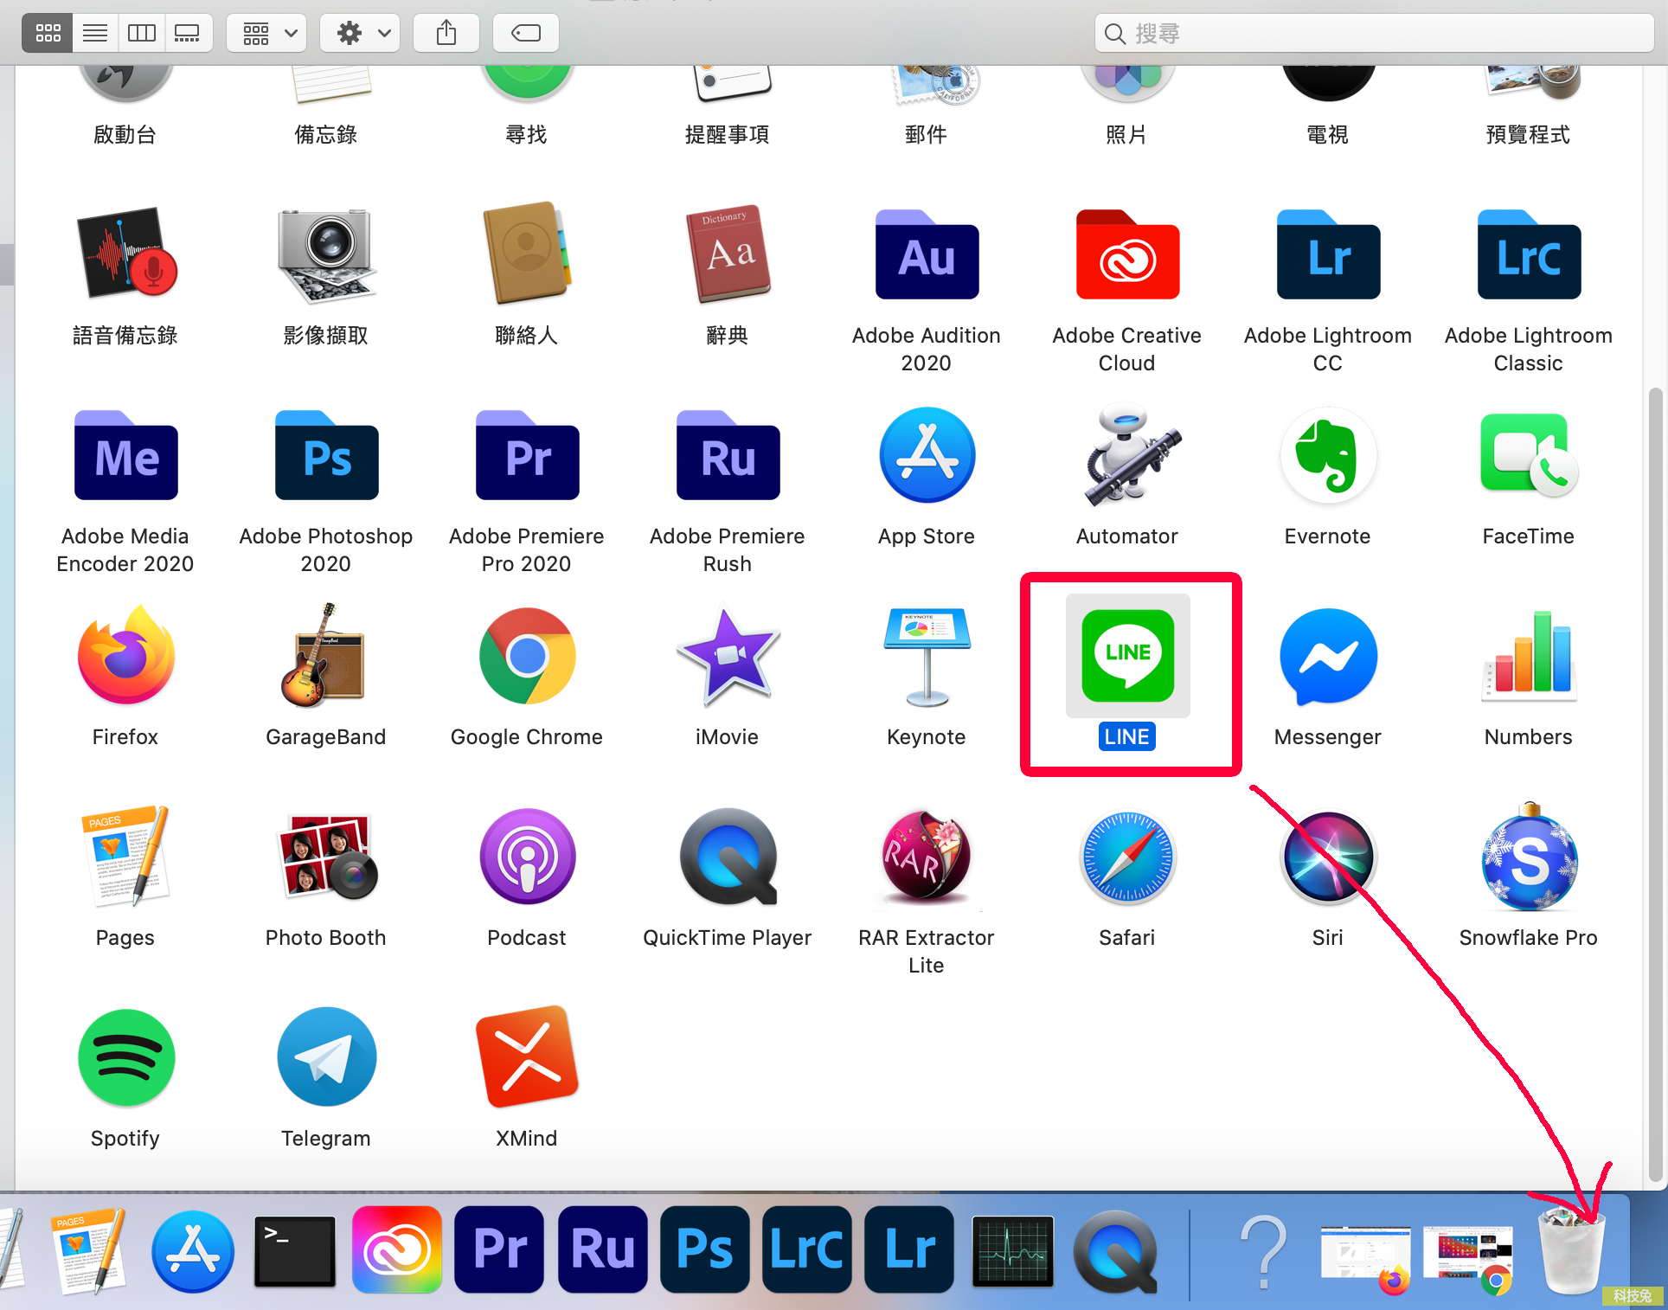Viewport: 1668px width, 1310px height.
Task: Select the Photo Booth app
Action: 326,857
